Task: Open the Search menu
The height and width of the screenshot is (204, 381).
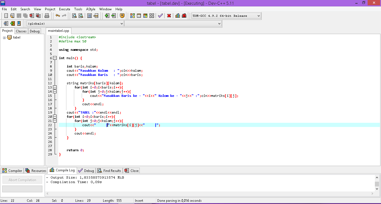Action: [25, 9]
